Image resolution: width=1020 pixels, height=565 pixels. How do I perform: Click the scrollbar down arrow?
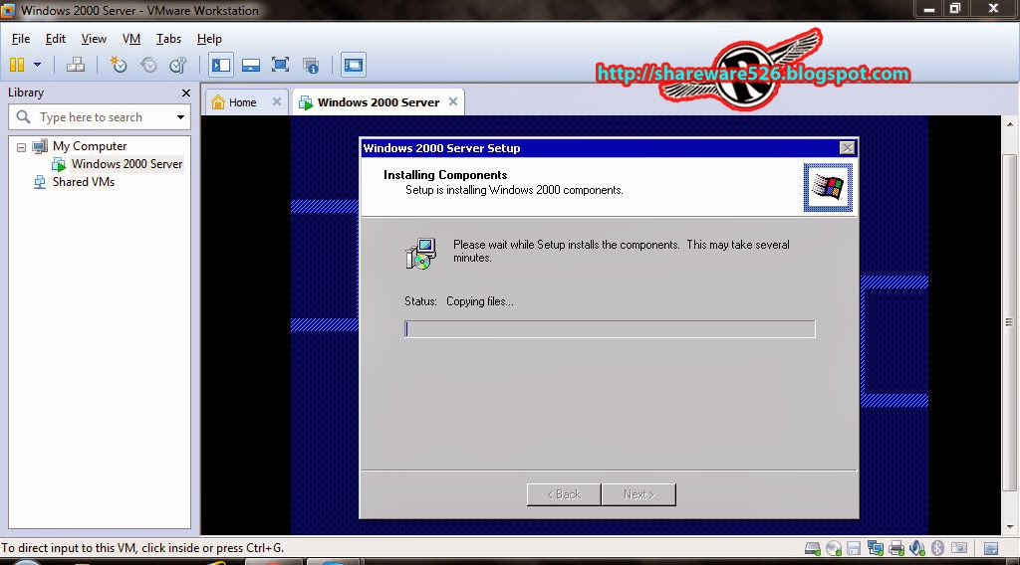(x=1010, y=526)
